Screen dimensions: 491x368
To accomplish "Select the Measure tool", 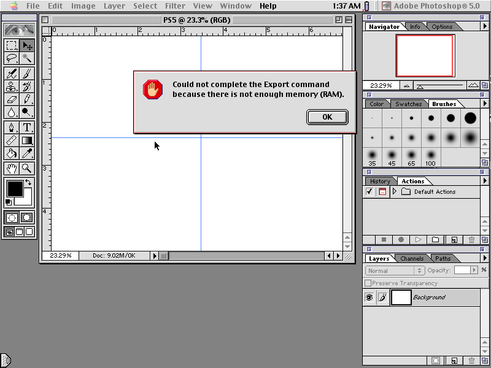I will tap(12, 140).
